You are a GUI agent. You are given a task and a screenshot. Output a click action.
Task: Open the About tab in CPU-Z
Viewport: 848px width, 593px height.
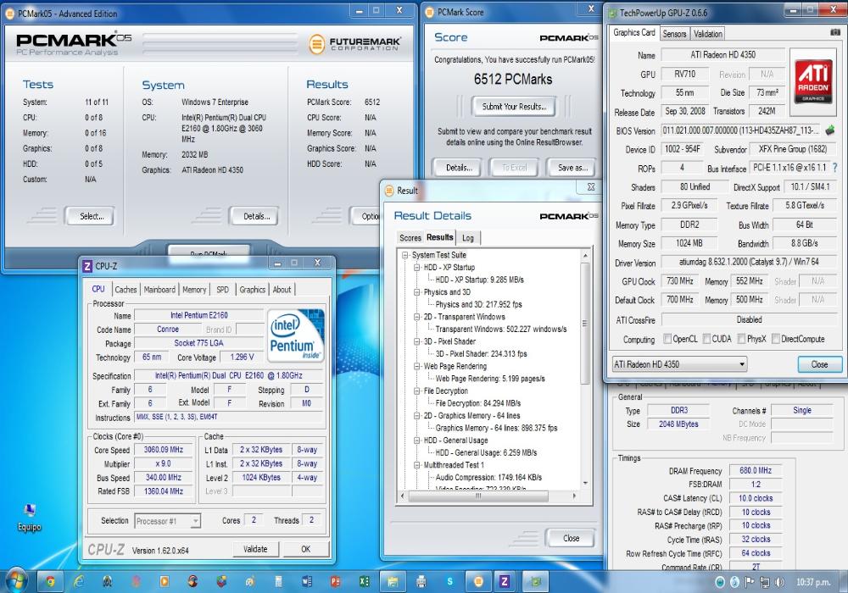tap(282, 290)
